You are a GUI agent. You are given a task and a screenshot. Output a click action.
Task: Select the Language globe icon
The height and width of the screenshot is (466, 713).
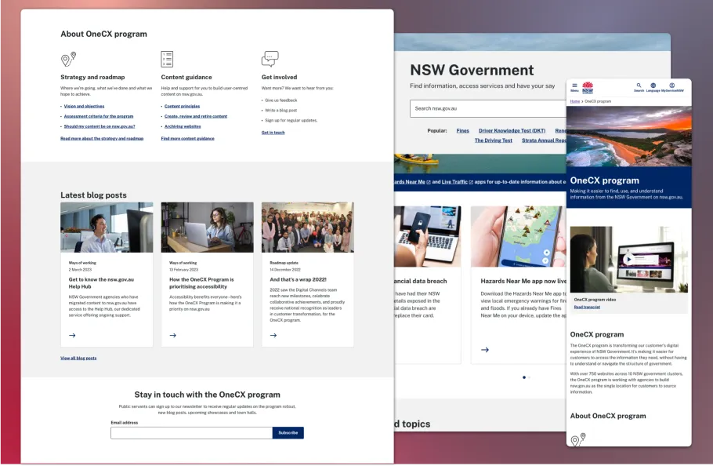pos(653,85)
